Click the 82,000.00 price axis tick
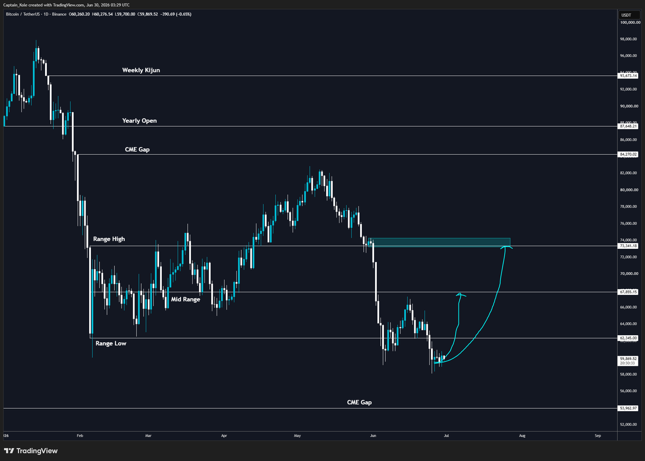This screenshot has height=461, width=645. [628, 174]
